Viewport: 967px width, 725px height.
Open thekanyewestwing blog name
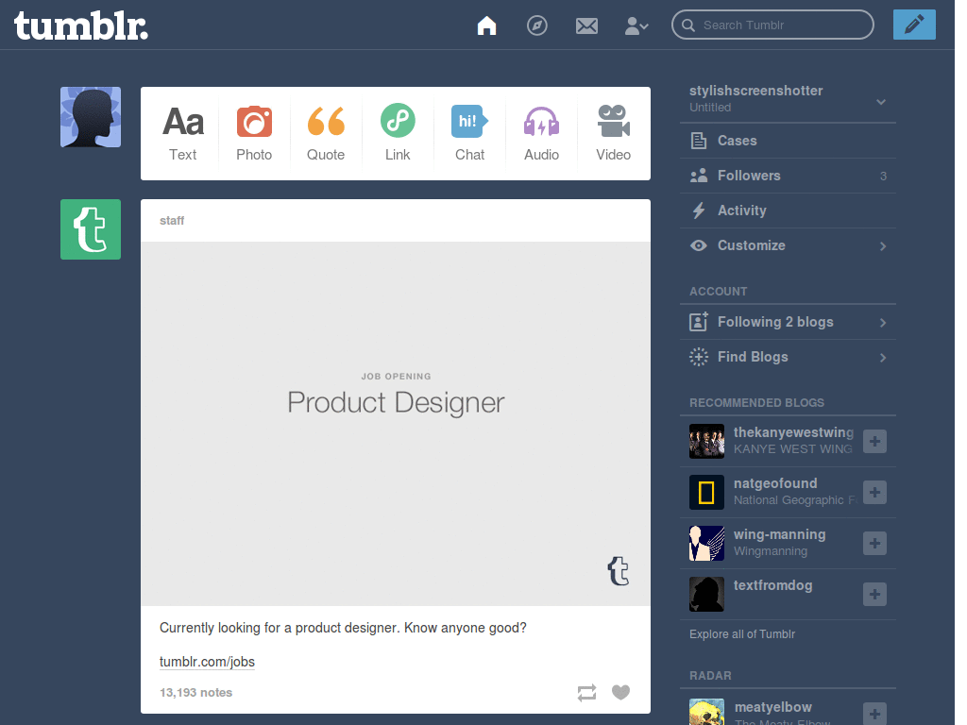793,432
